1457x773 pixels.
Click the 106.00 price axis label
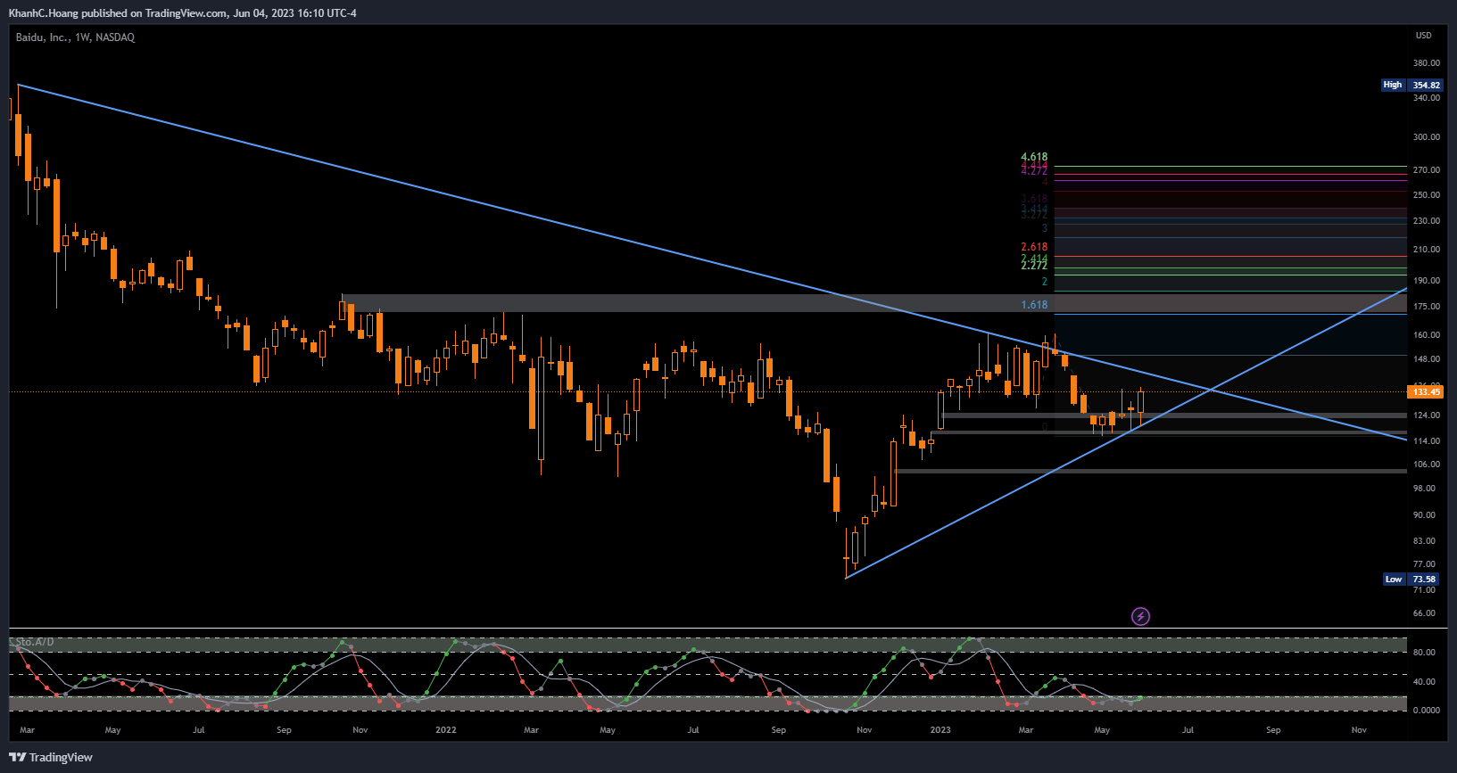[1427, 465]
